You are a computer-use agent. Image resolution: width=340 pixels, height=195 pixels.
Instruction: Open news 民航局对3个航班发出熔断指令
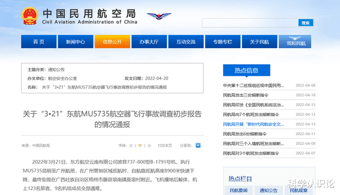click(251, 153)
